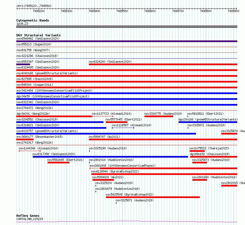Image resolution: width=245 pixels, height=225 pixels.
Task: Click the red nsv5582645 variant bar
Action: click(58, 163)
